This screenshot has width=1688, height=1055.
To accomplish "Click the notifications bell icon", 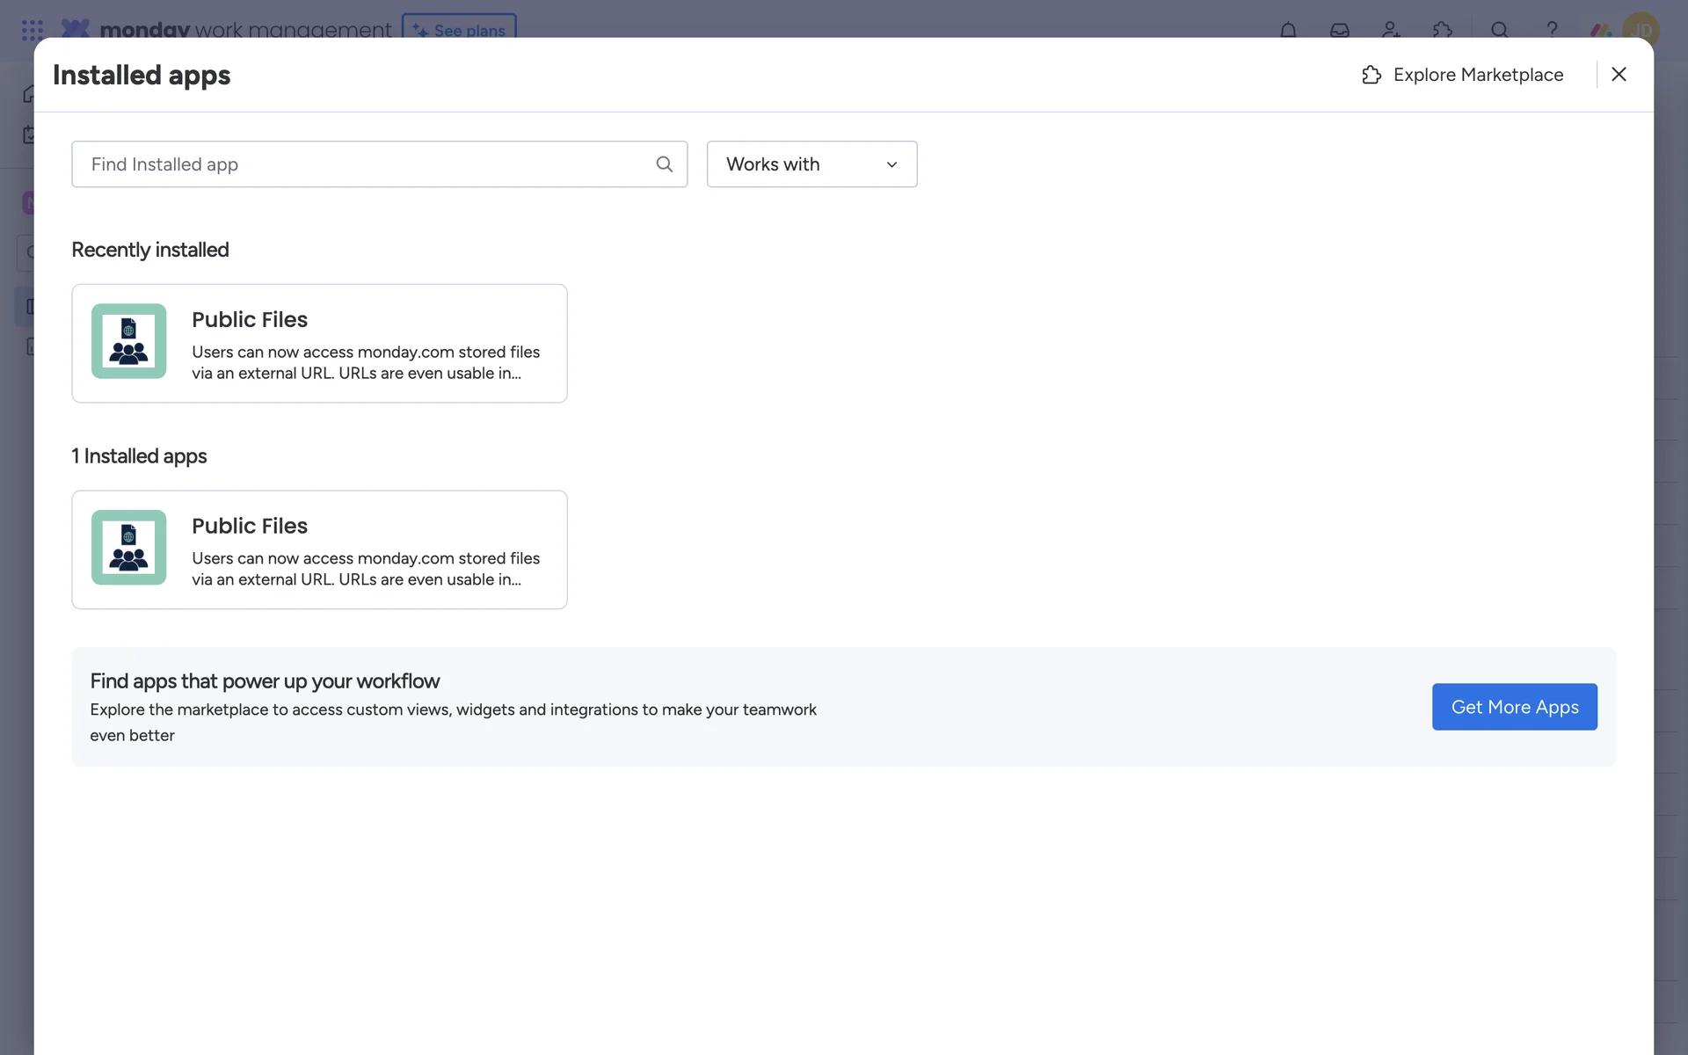I will point(1288,30).
